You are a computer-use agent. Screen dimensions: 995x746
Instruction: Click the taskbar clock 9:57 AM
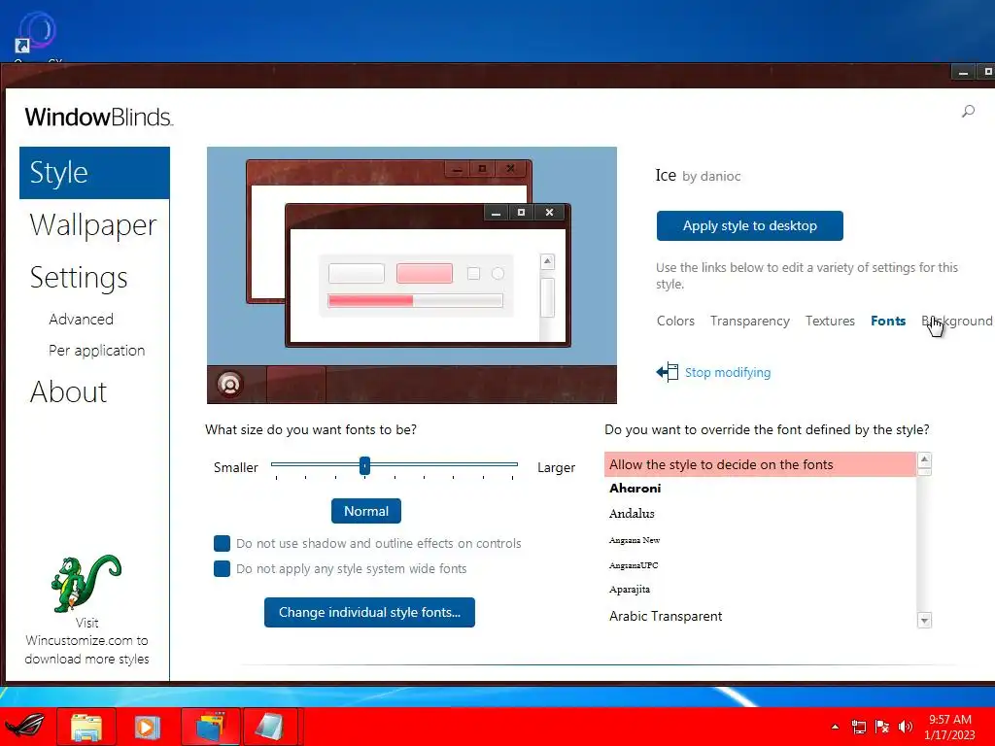tap(949, 720)
